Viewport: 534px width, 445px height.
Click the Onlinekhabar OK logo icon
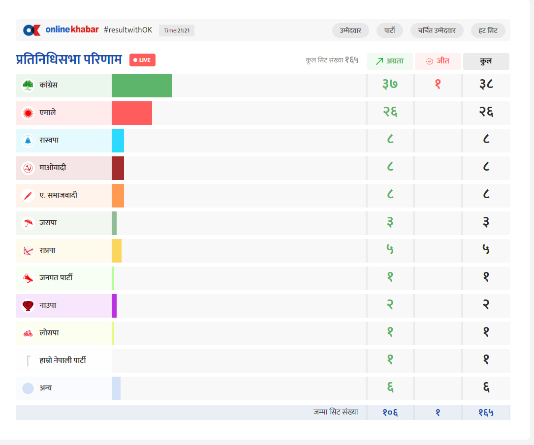(x=31, y=30)
